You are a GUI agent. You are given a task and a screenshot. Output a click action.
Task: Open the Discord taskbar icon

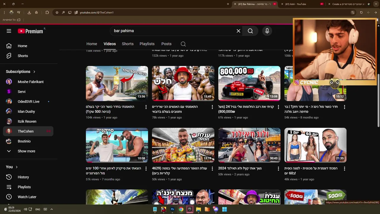[x=216, y=209]
